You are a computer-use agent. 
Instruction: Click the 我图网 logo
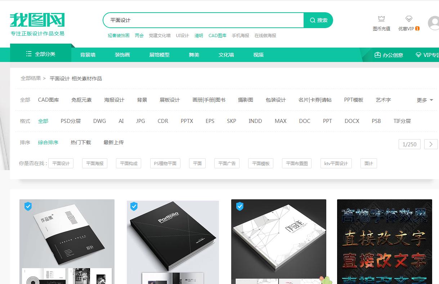[37, 20]
